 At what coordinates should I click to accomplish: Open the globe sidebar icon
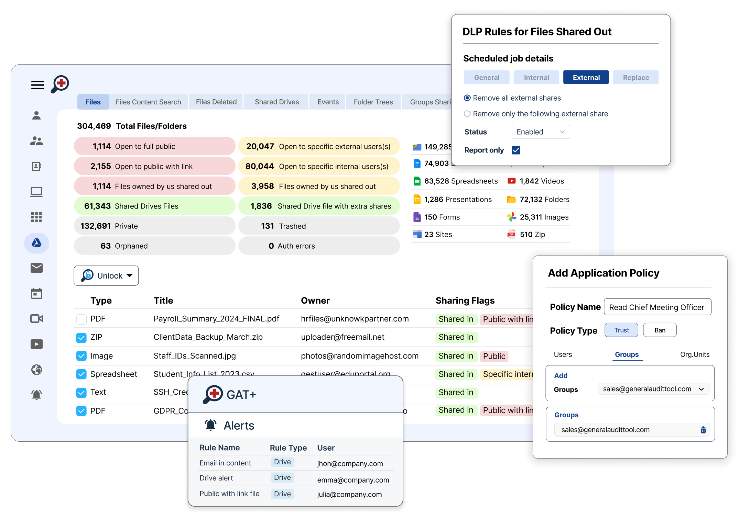[x=36, y=370]
